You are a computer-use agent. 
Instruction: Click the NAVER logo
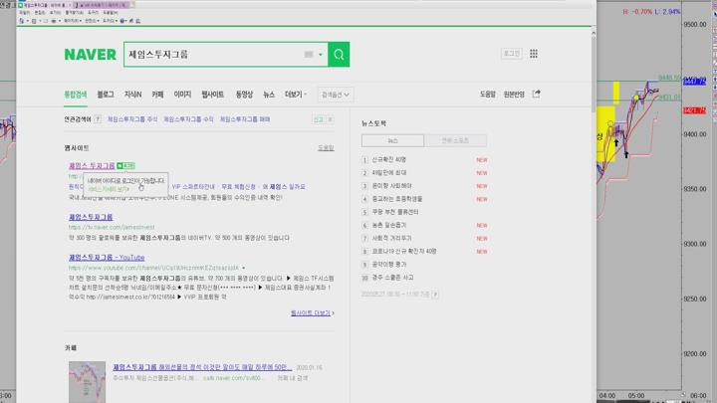click(90, 55)
